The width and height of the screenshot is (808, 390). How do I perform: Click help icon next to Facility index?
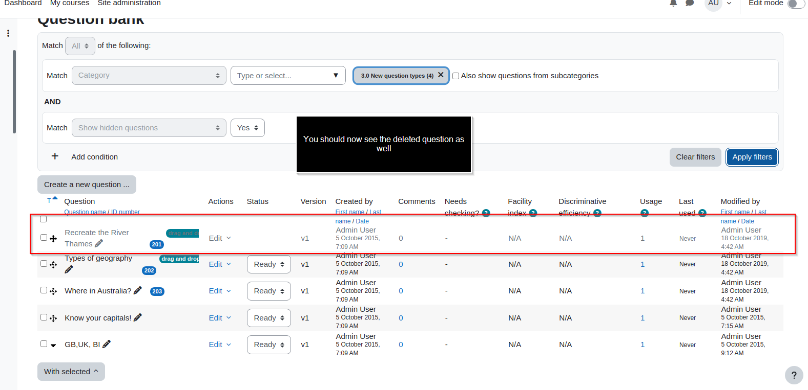pyautogui.click(x=533, y=213)
